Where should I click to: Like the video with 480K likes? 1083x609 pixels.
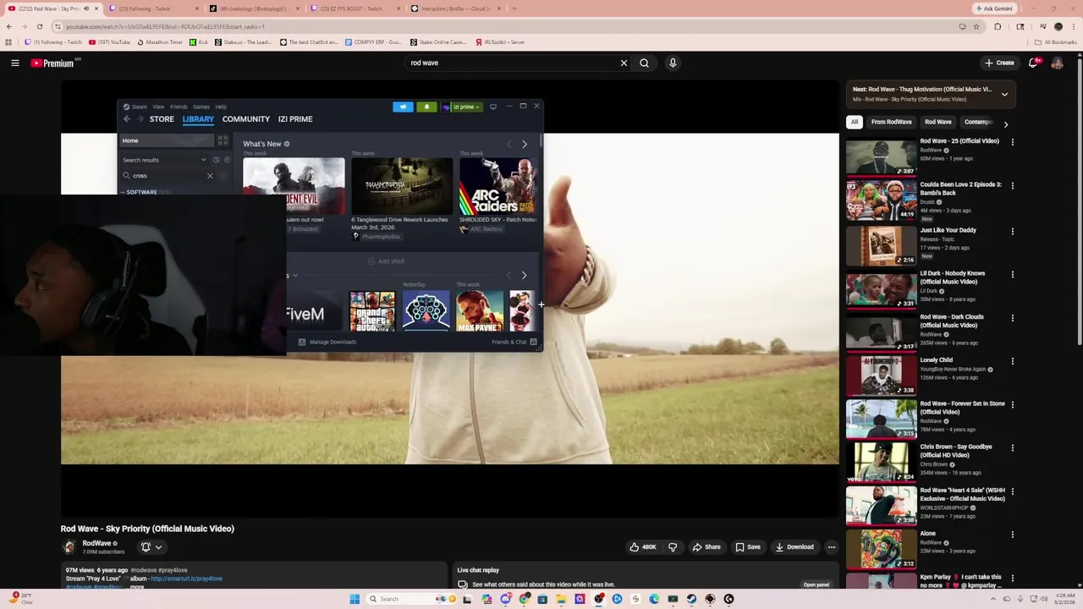pos(643,547)
